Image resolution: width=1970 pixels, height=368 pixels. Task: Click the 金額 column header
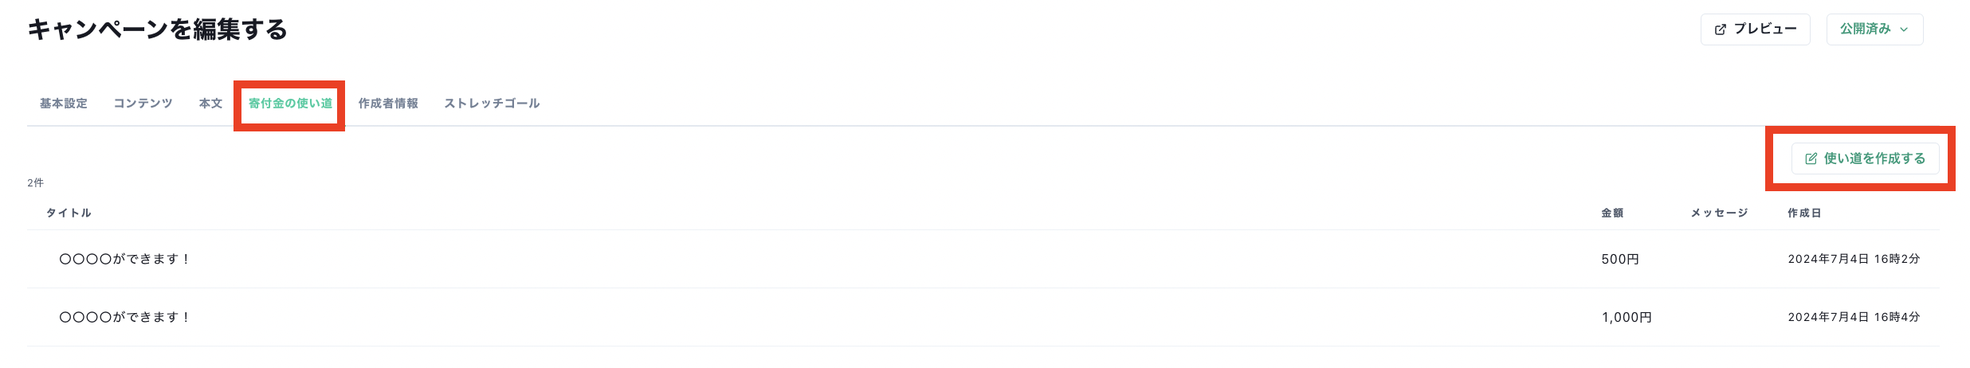point(1612,213)
